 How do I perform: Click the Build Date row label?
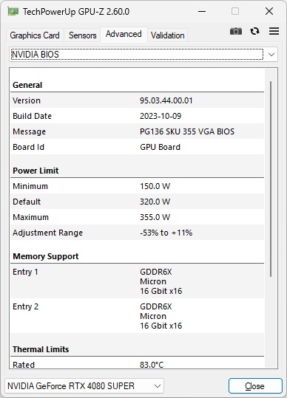click(32, 116)
